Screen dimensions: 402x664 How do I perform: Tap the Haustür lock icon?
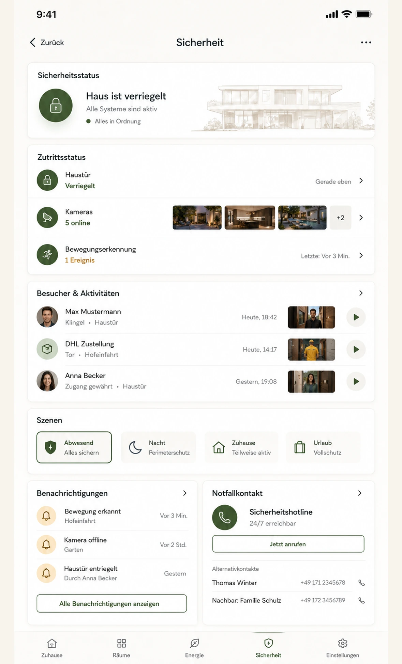(47, 180)
